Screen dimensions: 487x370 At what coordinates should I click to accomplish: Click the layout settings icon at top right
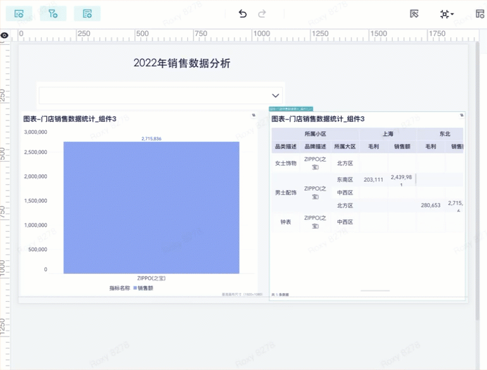coord(480,14)
